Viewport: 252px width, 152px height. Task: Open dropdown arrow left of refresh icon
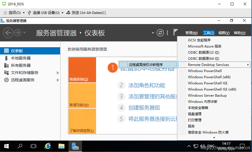[153, 33]
